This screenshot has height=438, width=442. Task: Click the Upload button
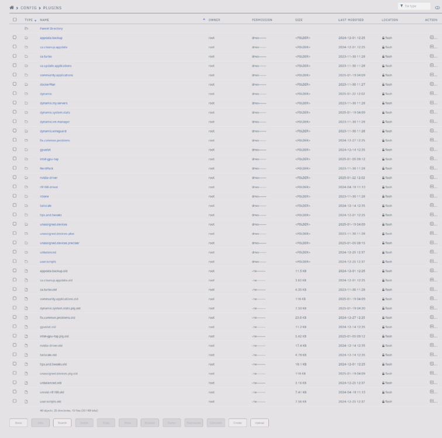tap(260, 422)
